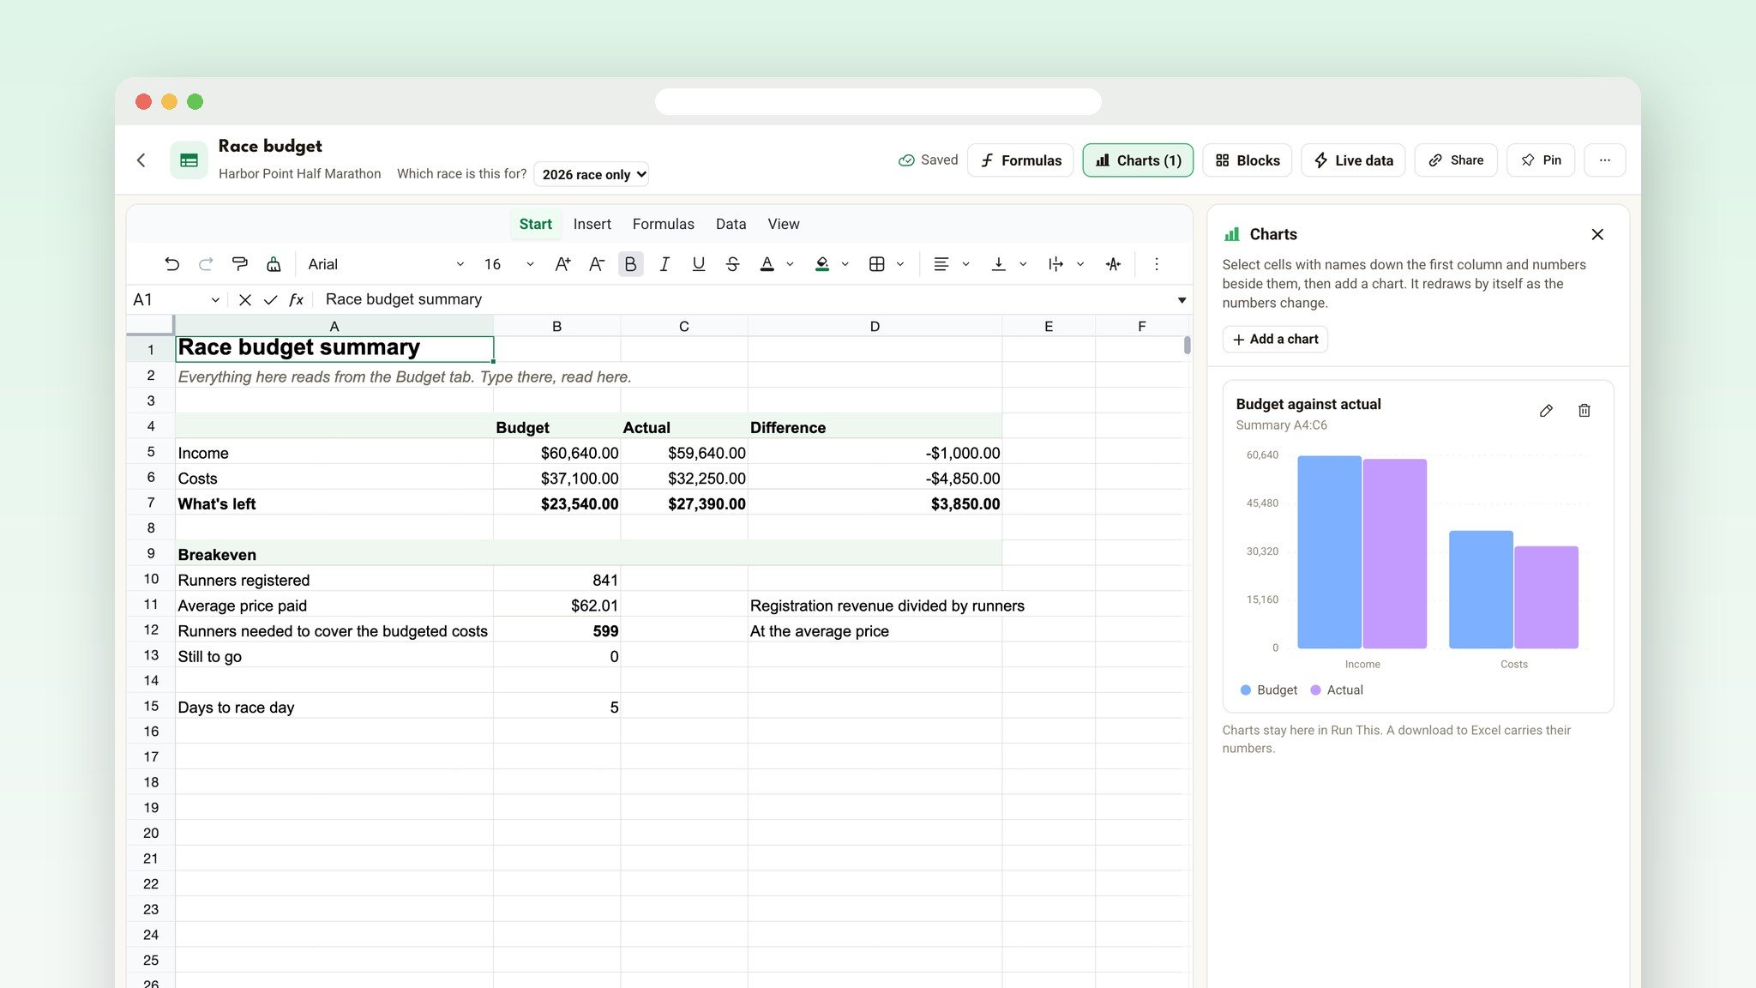Viewport: 1756px width, 988px height.
Task: Open toolbar more options menu
Action: pos(1156,264)
